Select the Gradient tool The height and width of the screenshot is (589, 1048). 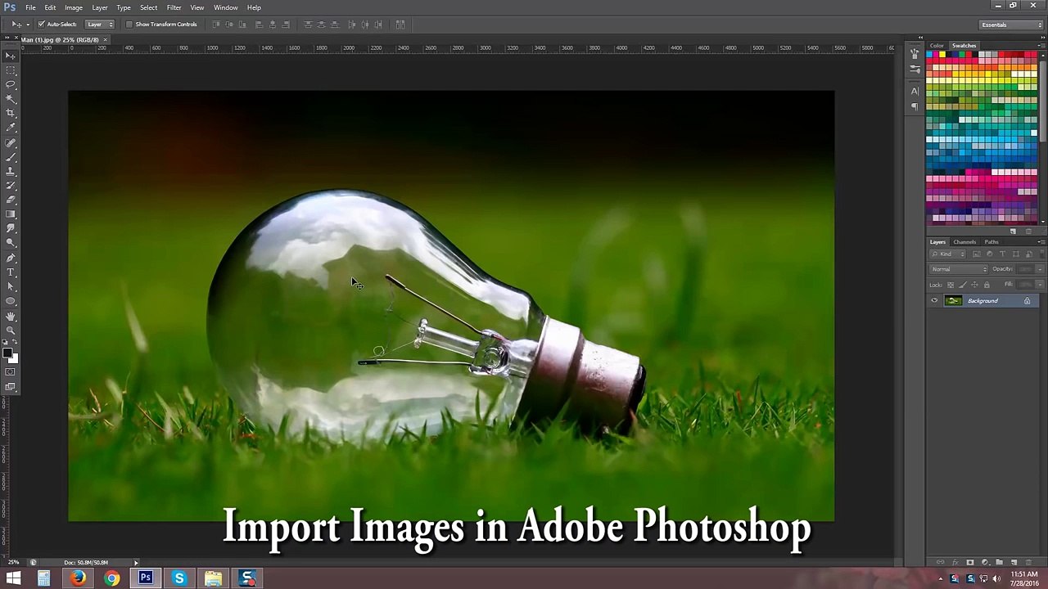[11, 214]
